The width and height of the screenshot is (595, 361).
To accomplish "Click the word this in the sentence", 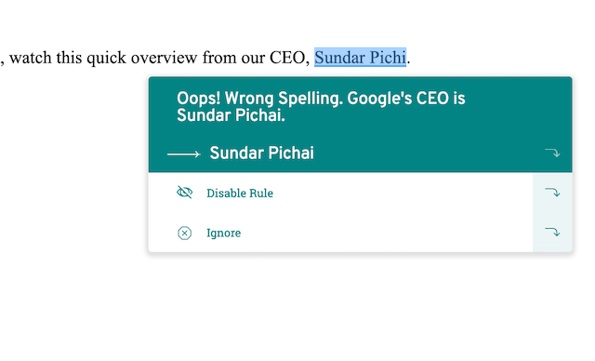I will (69, 58).
